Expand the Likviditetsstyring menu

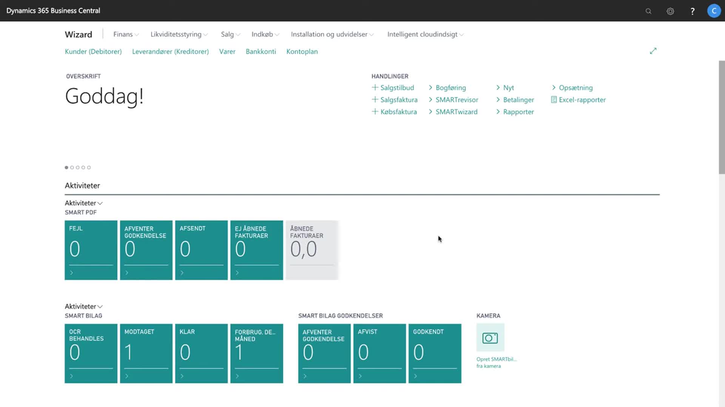click(x=179, y=34)
